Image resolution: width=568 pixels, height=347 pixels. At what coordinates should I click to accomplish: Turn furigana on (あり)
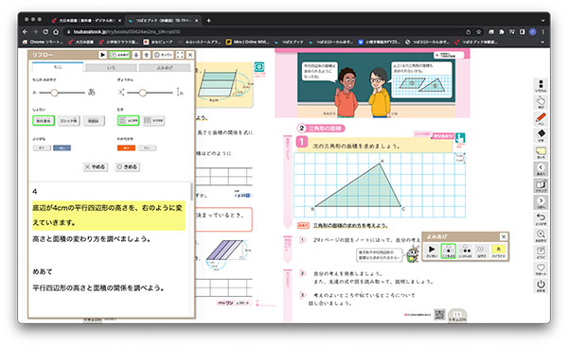pos(42,147)
